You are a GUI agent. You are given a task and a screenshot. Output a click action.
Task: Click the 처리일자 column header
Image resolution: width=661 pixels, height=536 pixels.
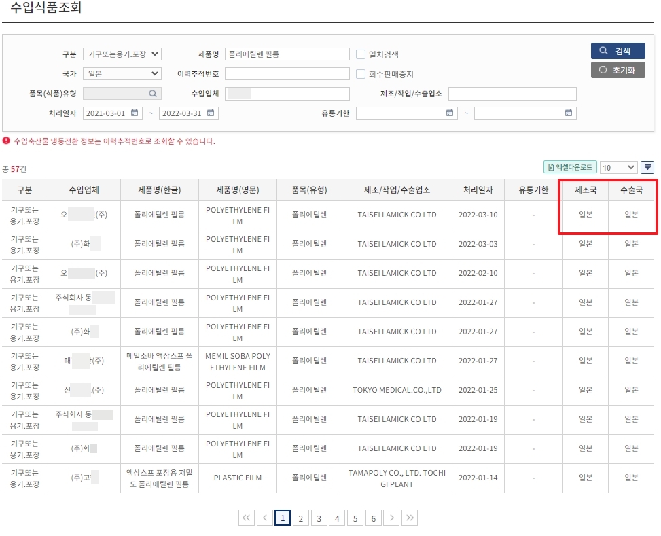click(x=478, y=190)
